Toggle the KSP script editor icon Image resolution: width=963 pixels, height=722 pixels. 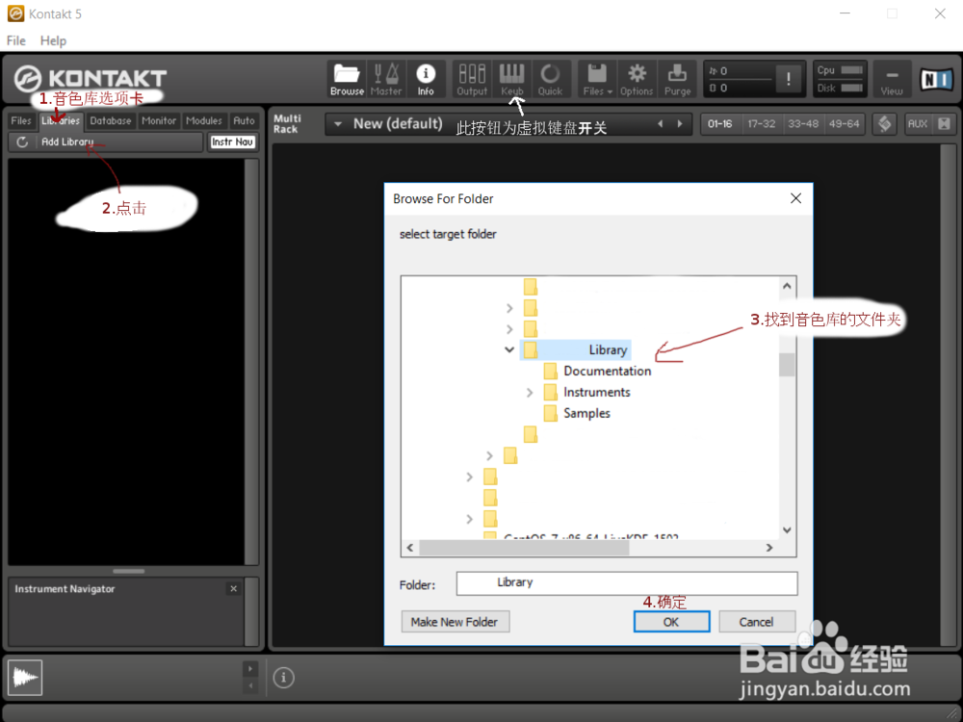884,124
